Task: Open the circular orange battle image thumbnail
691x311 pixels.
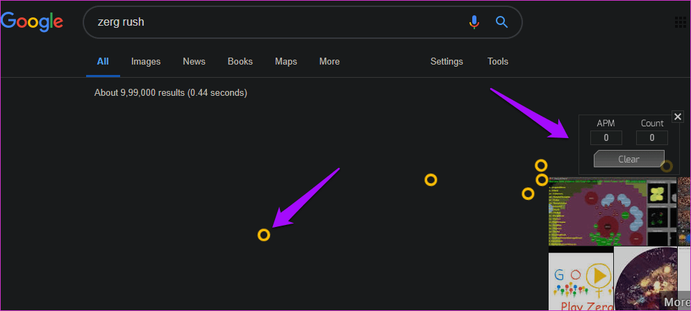Action: tap(646, 279)
